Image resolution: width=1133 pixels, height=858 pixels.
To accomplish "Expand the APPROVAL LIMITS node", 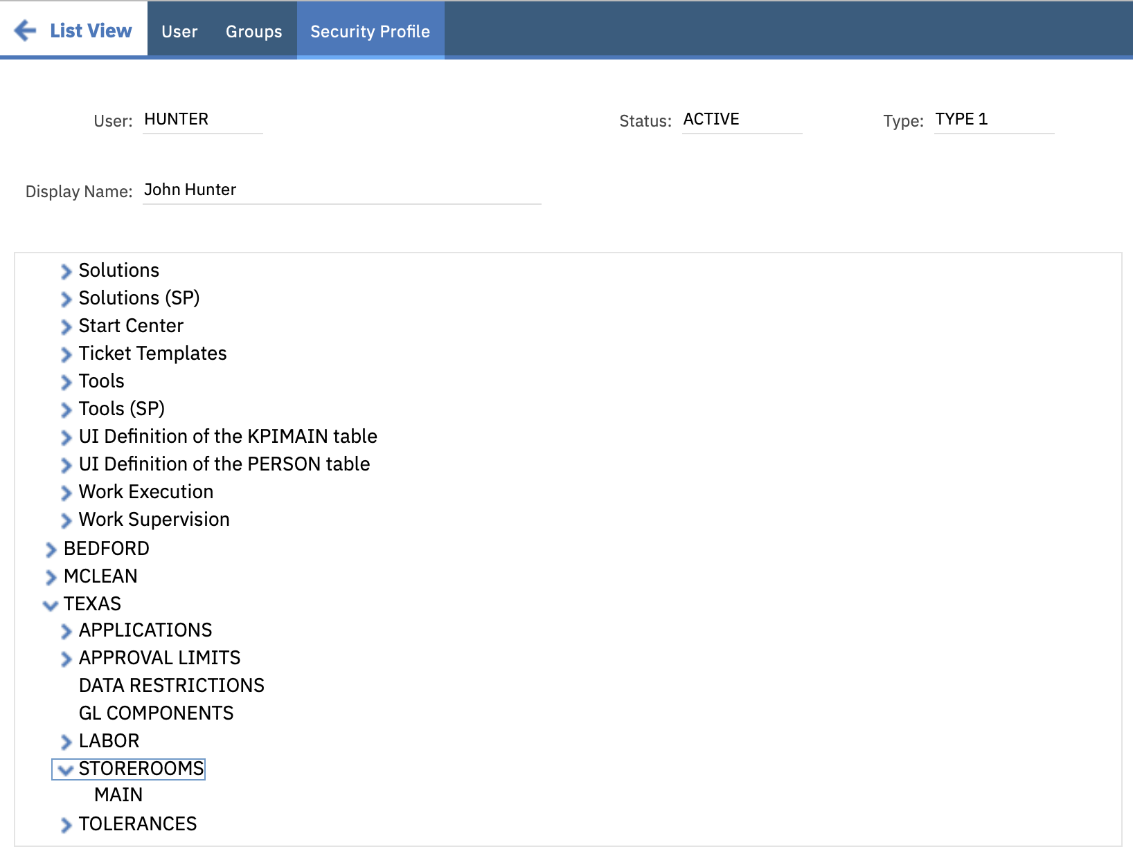I will coord(65,659).
